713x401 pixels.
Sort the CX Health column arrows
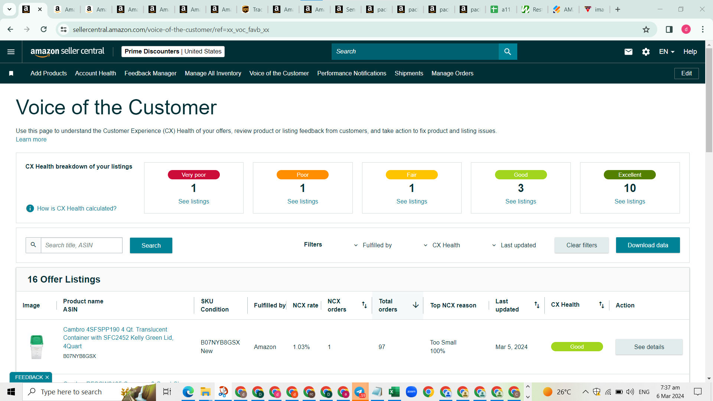(602, 305)
